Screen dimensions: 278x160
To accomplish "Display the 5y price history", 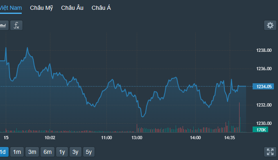I will pos(89,152).
